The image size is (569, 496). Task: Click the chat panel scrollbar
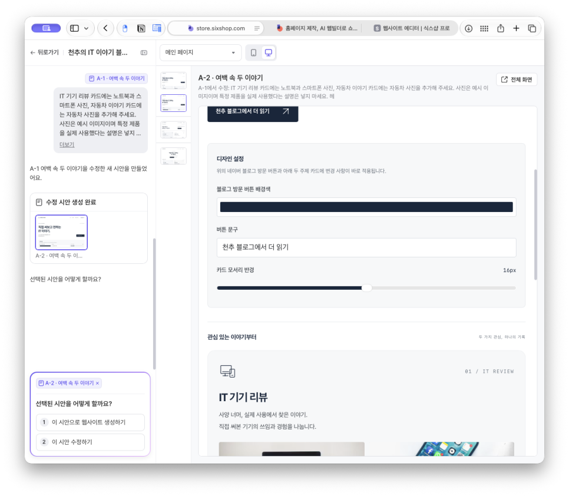(154, 303)
